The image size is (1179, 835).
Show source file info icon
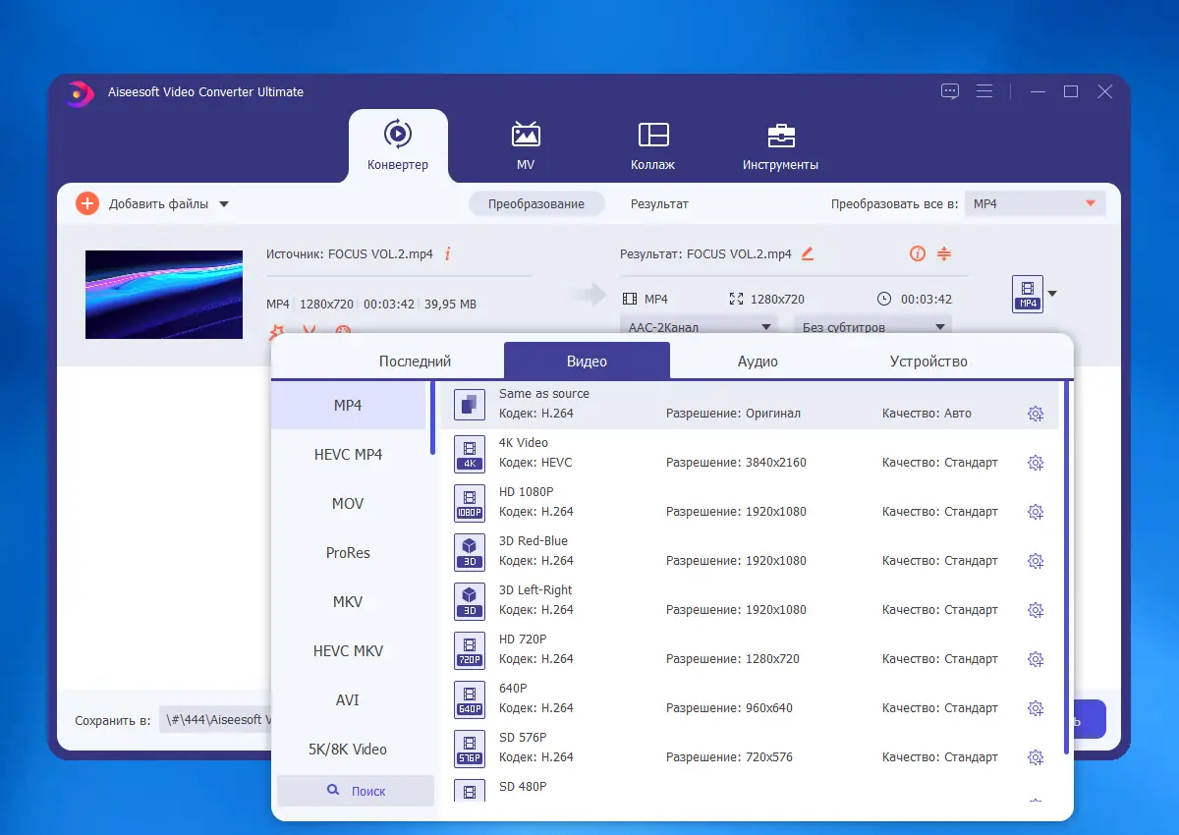pyautogui.click(x=448, y=253)
